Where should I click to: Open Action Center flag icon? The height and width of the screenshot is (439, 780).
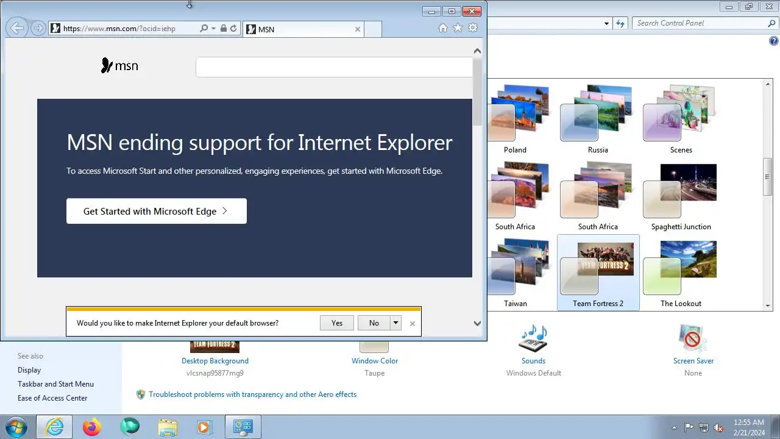pyautogui.click(x=689, y=427)
